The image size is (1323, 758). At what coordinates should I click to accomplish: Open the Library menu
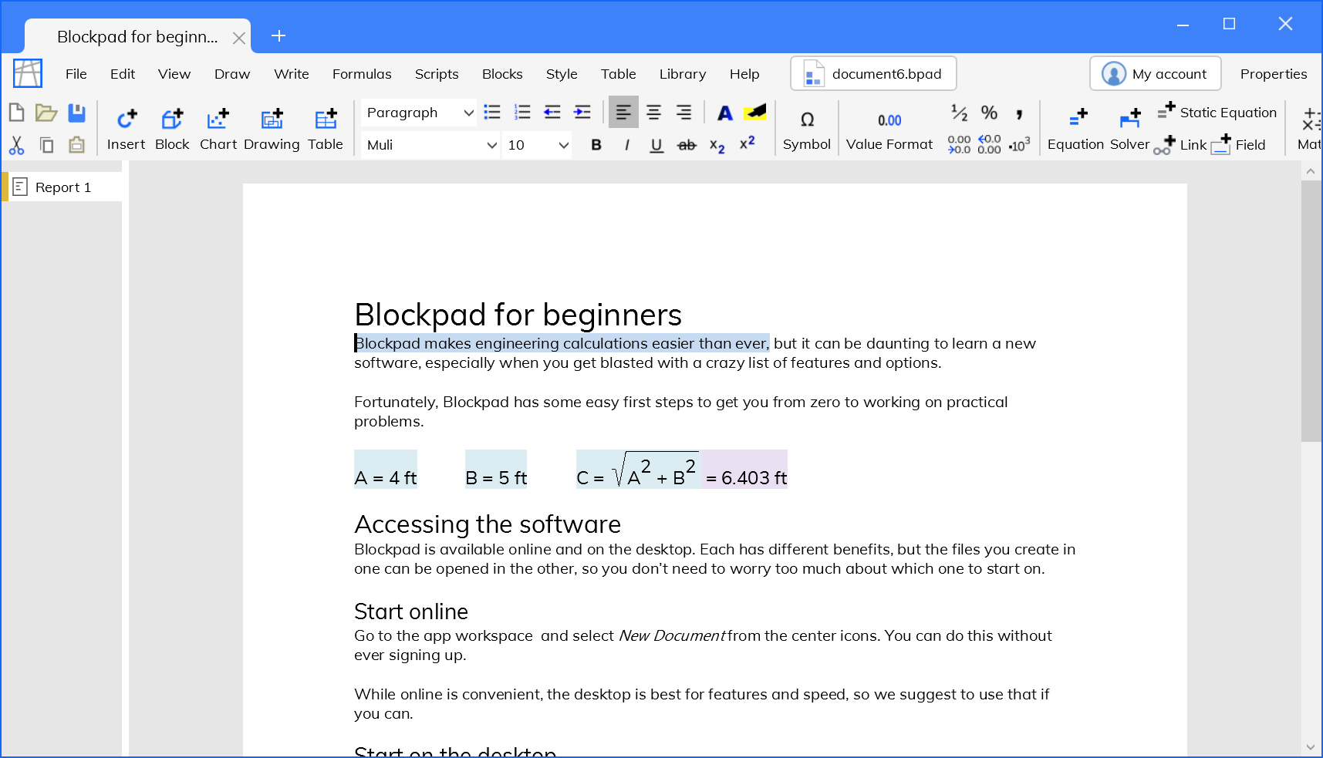(683, 74)
